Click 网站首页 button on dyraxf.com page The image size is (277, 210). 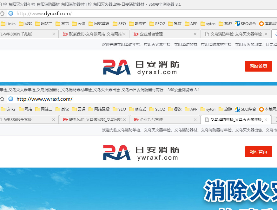point(259,66)
